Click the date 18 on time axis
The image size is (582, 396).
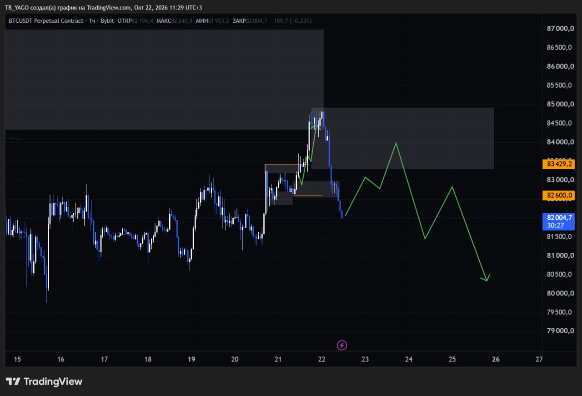coord(148,359)
